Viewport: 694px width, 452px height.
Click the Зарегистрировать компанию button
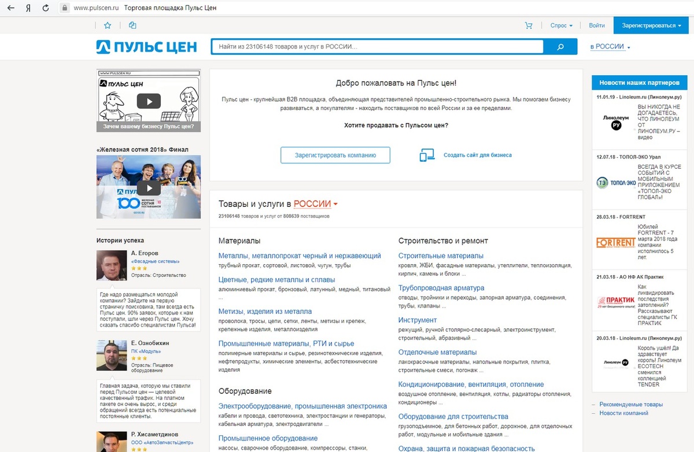click(x=335, y=155)
